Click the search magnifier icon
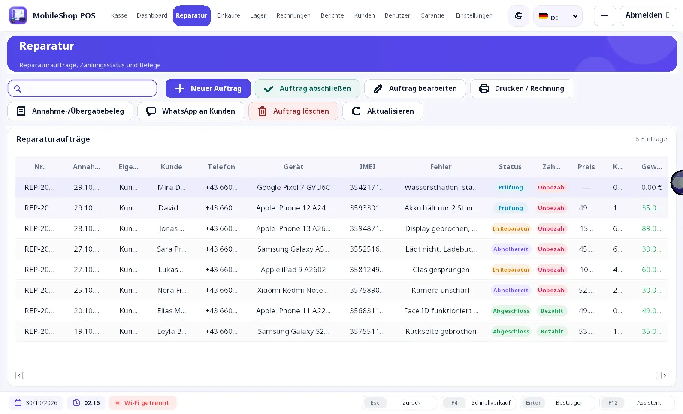 pyautogui.click(x=18, y=89)
